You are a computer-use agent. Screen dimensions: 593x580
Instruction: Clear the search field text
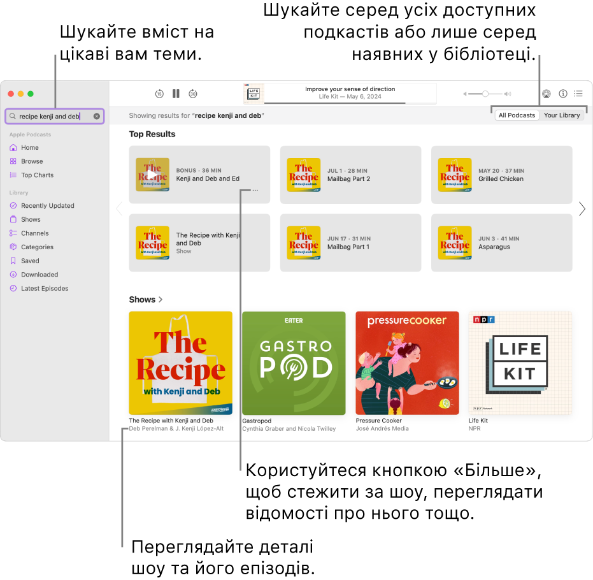pyautogui.click(x=97, y=116)
